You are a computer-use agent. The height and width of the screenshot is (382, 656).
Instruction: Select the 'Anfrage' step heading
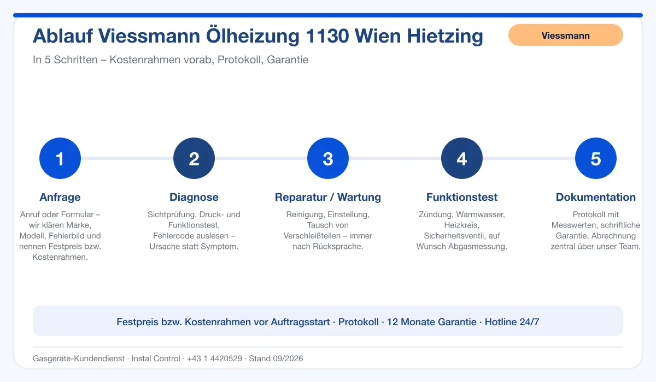tap(60, 197)
